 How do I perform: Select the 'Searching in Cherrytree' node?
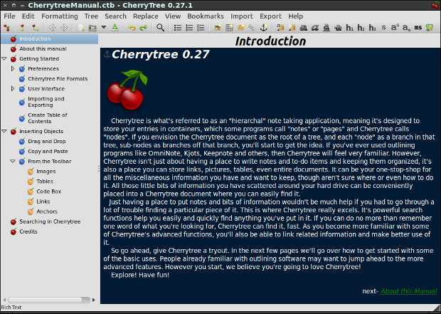[50, 221]
